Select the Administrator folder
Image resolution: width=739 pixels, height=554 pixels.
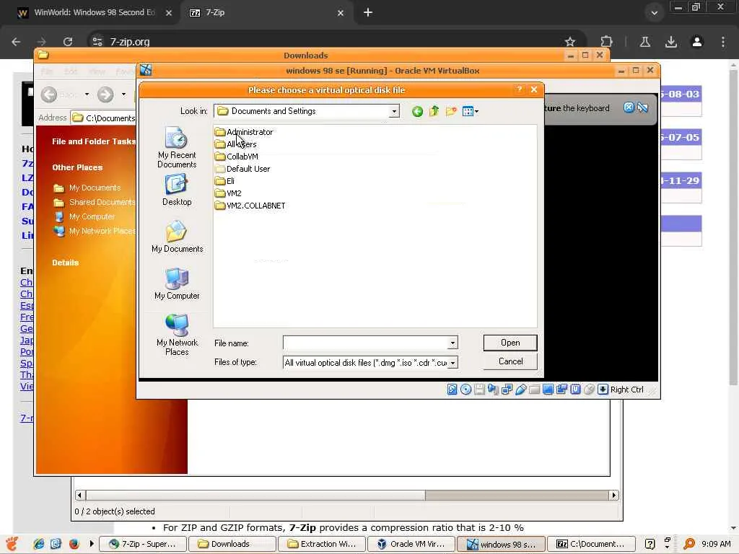pyautogui.click(x=244, y=132)
